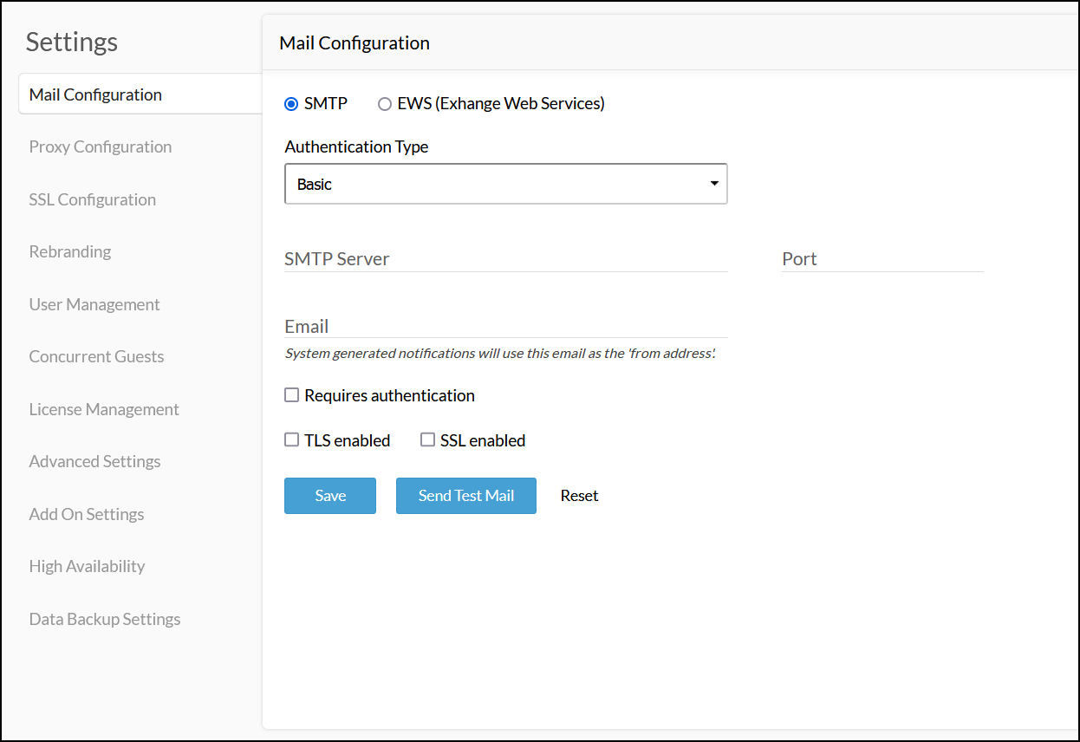The height and width of the screenshot is (742, 1080).
Task: Select EWS (Exchange Web Services) option
Action: tap(385, 104)
